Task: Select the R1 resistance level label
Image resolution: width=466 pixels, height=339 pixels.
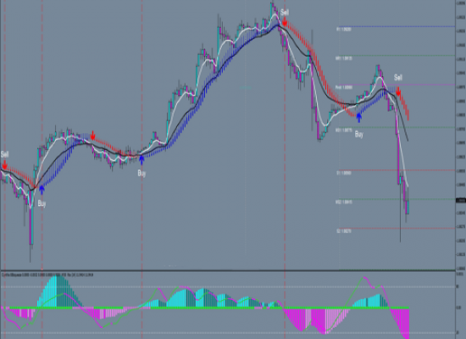Action: [344, 30]
